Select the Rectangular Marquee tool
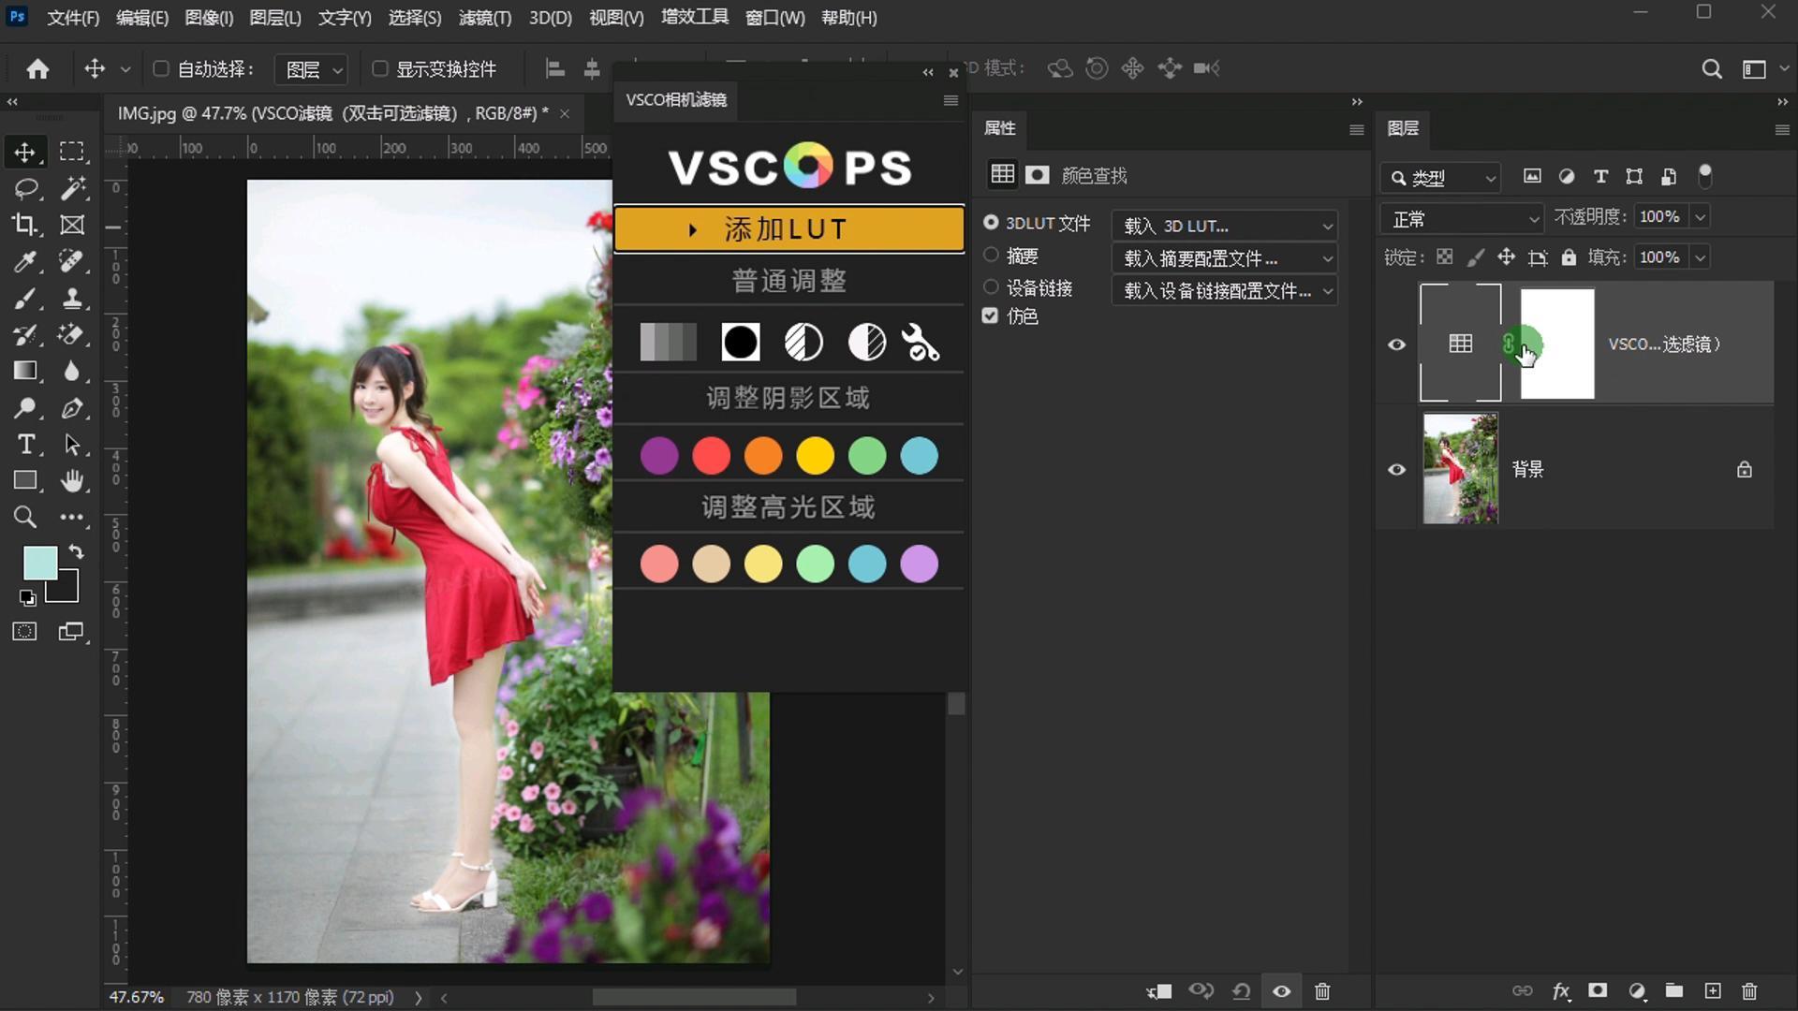 click(72, 152)
